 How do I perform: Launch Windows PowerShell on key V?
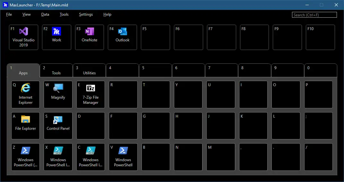123,157
